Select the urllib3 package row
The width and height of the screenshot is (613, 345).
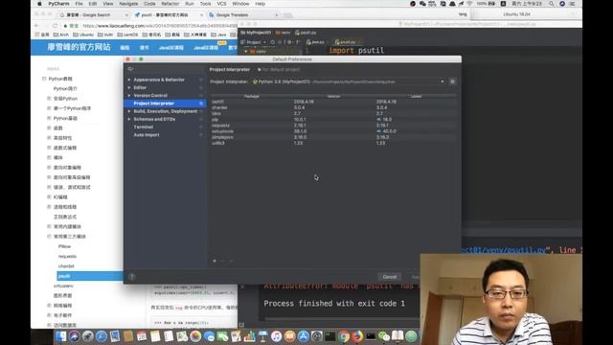coord(333,143)
